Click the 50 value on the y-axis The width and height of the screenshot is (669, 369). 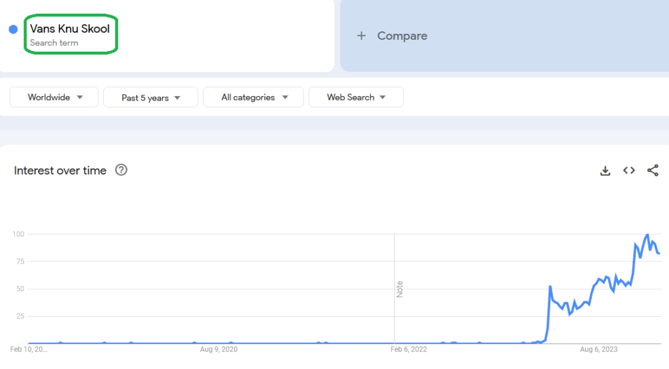(20, 289)
